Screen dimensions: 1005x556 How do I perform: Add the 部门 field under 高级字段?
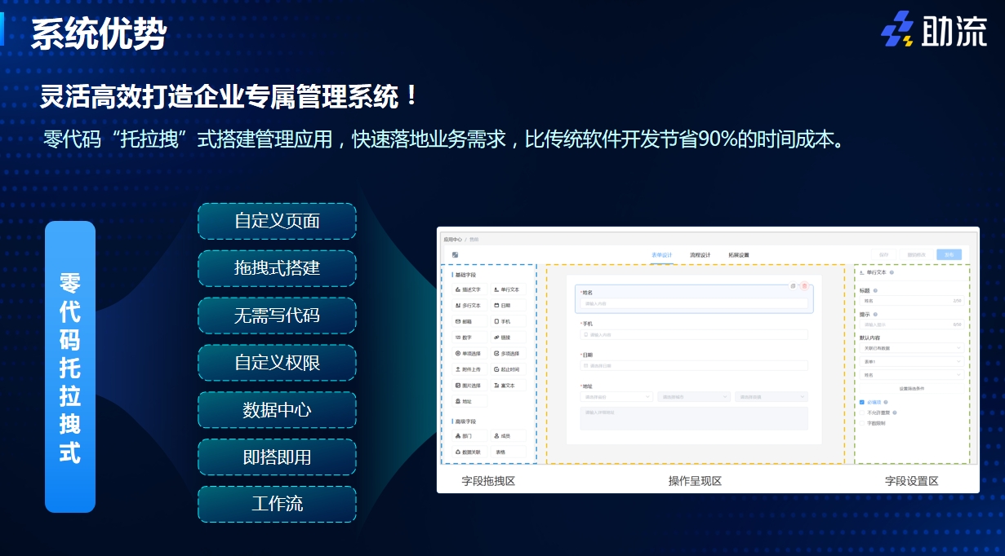pyautogui.click(x=466, y=435)
